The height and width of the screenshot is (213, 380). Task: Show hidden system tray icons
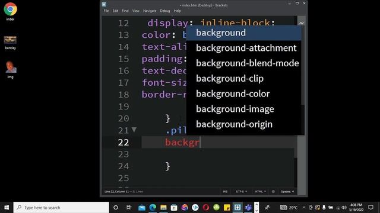click(x=304, y=208)
